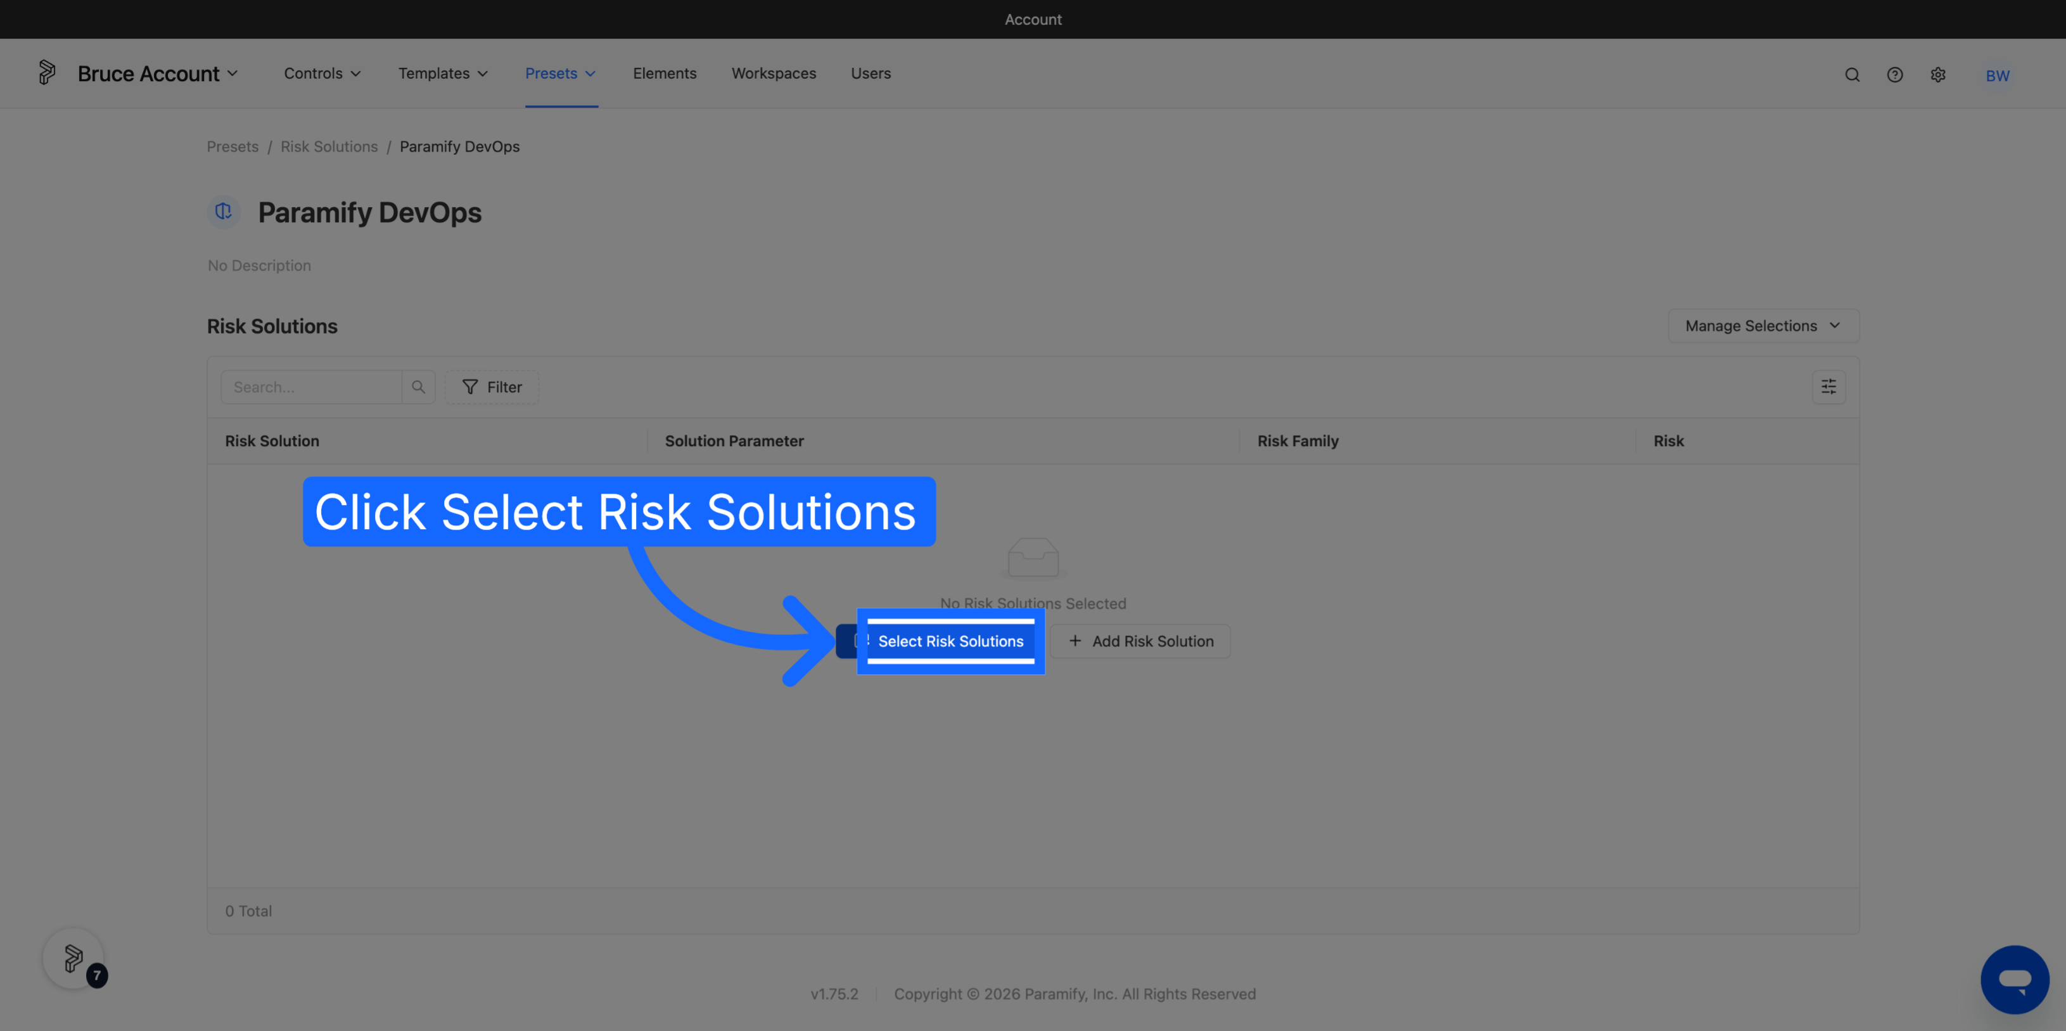Click the table search magnifier button

(418, 387)
